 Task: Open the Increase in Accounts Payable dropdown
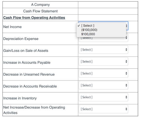(103, 62)
